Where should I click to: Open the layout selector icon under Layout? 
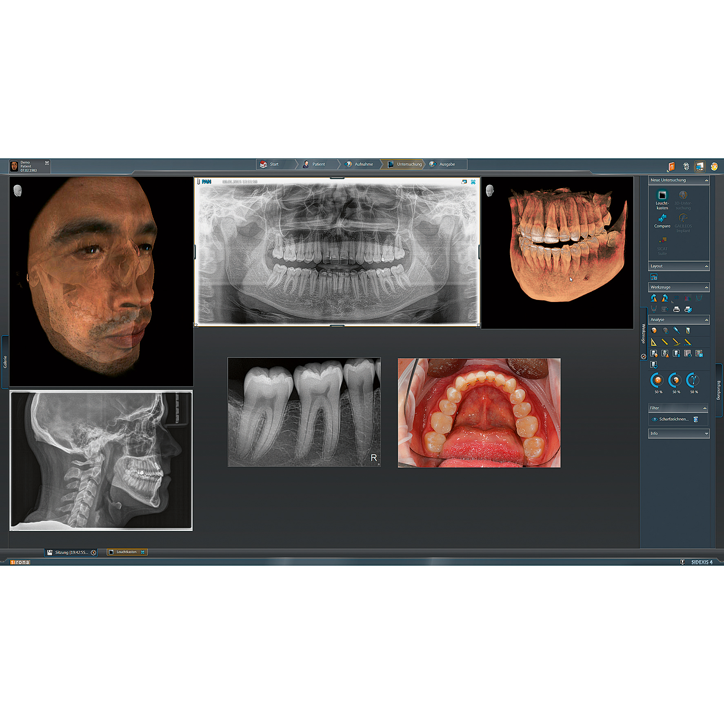[654, 276]
